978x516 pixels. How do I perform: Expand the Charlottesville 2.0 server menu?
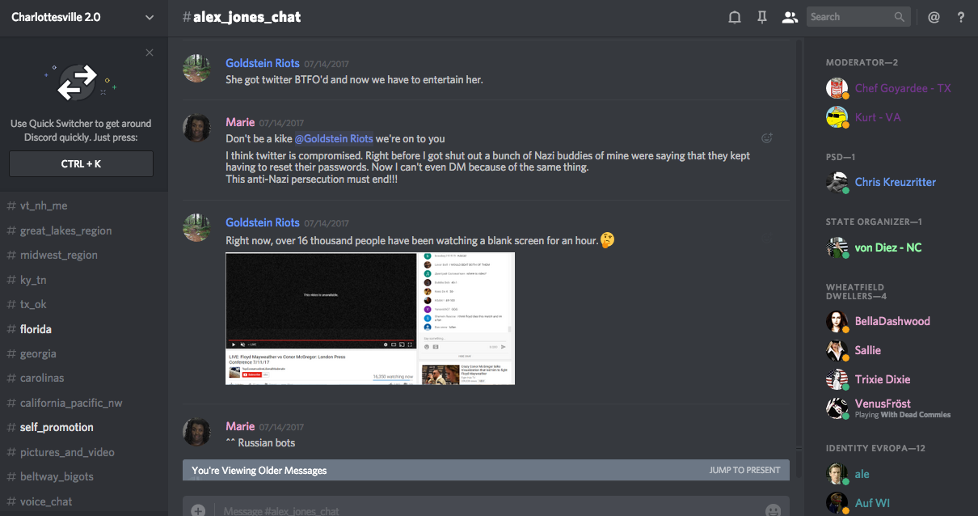[x=149, y=17]
